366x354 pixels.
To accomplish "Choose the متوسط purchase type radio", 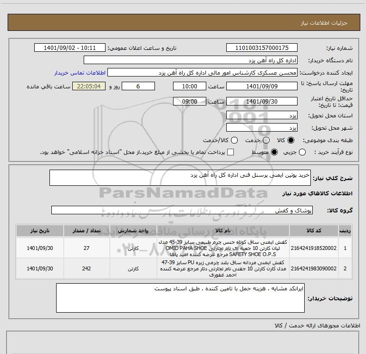I will click(274, 152).
